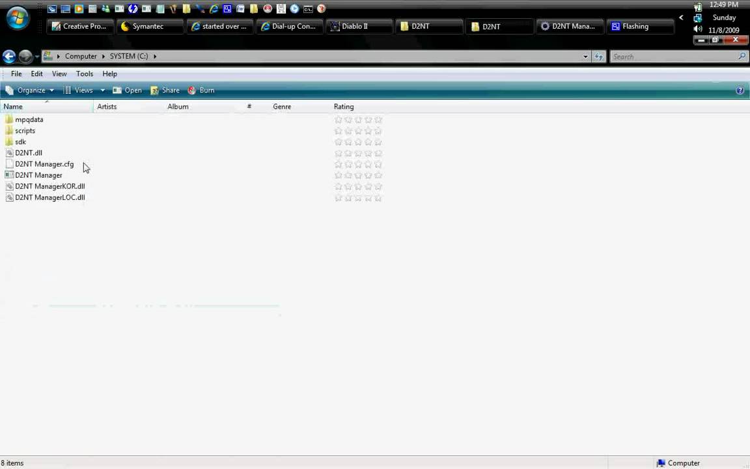
Task: Click the Windows Start orb
Action: tap(18, 18)
